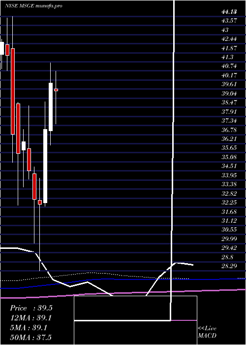The image size is (246, 345).
Task: Select the tallest red candlestick body
Action: pyautogui.click(x=13, y=91)
